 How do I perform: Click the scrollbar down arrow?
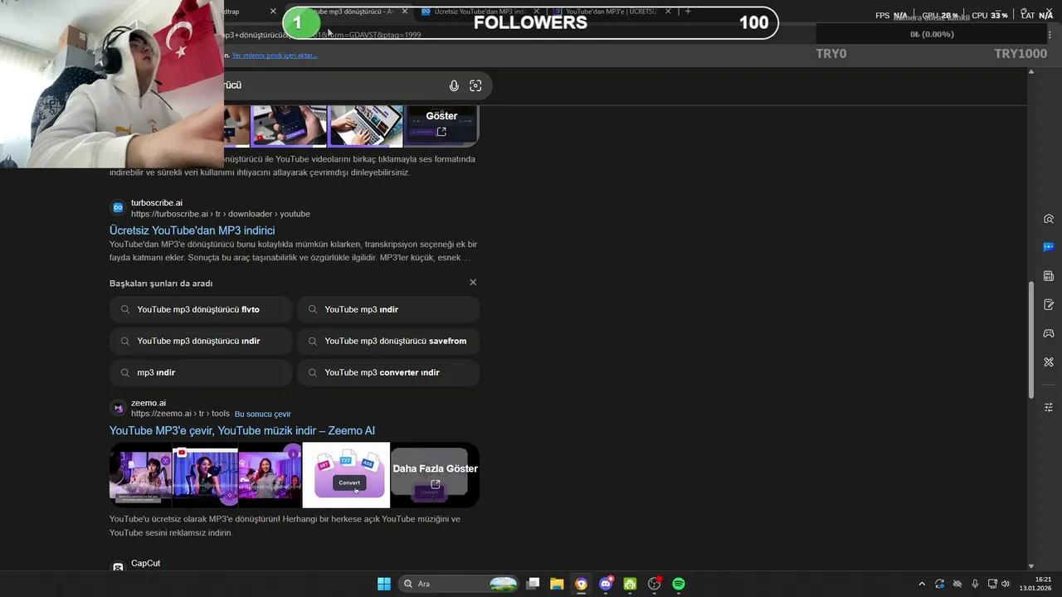click(x=1031, y=565)
